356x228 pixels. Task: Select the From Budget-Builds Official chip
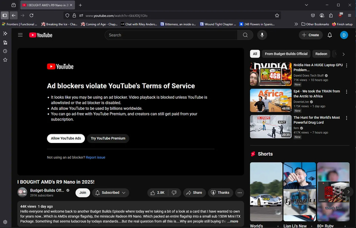click(286, 53)
